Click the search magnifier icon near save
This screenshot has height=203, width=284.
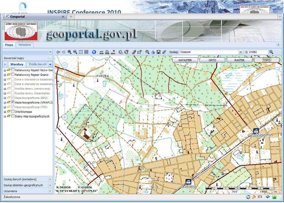tap(147, 52)
